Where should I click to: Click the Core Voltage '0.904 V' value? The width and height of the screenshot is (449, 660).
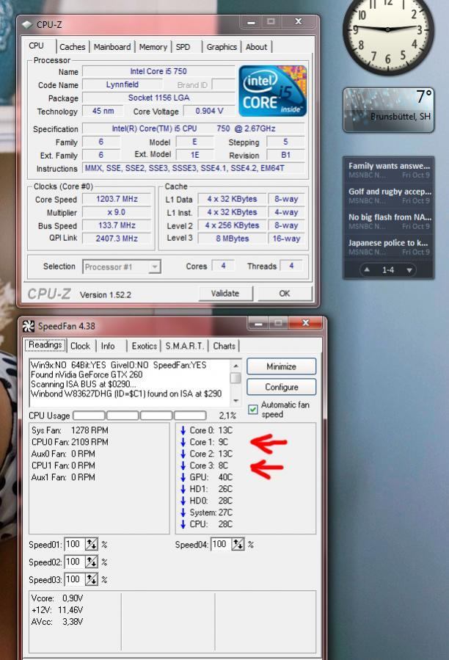(209, 111)
